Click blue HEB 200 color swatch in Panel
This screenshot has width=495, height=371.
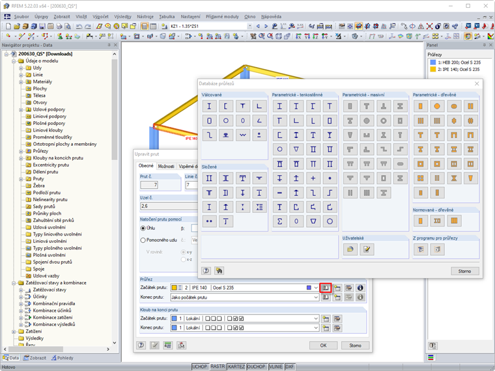click(x=433, y=62)
